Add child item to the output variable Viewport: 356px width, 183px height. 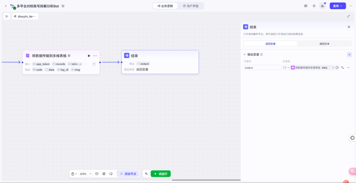(343, 68)
